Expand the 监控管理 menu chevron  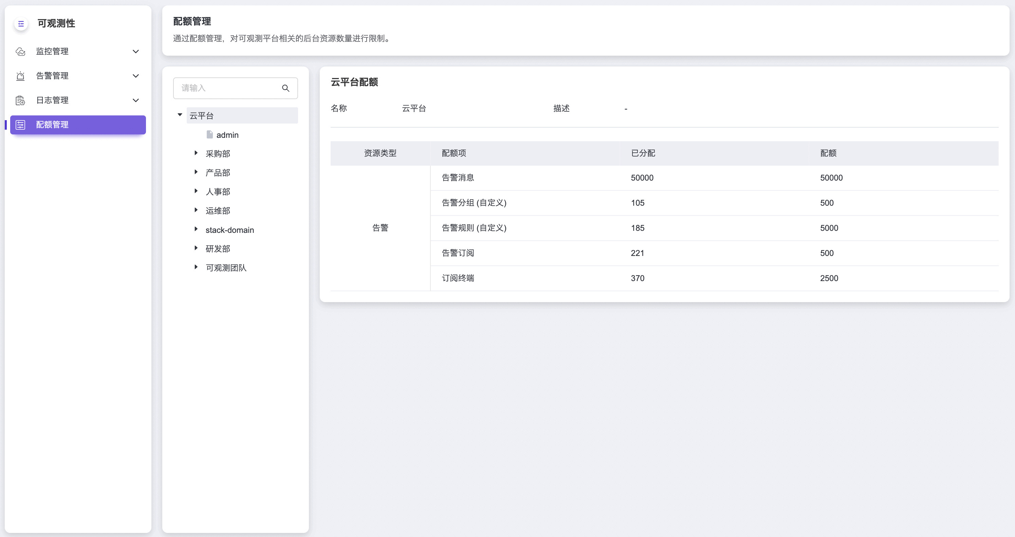click(136, 52)
